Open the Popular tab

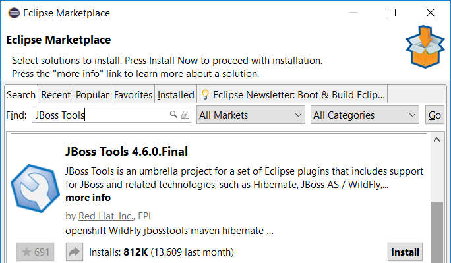point(92,94)
